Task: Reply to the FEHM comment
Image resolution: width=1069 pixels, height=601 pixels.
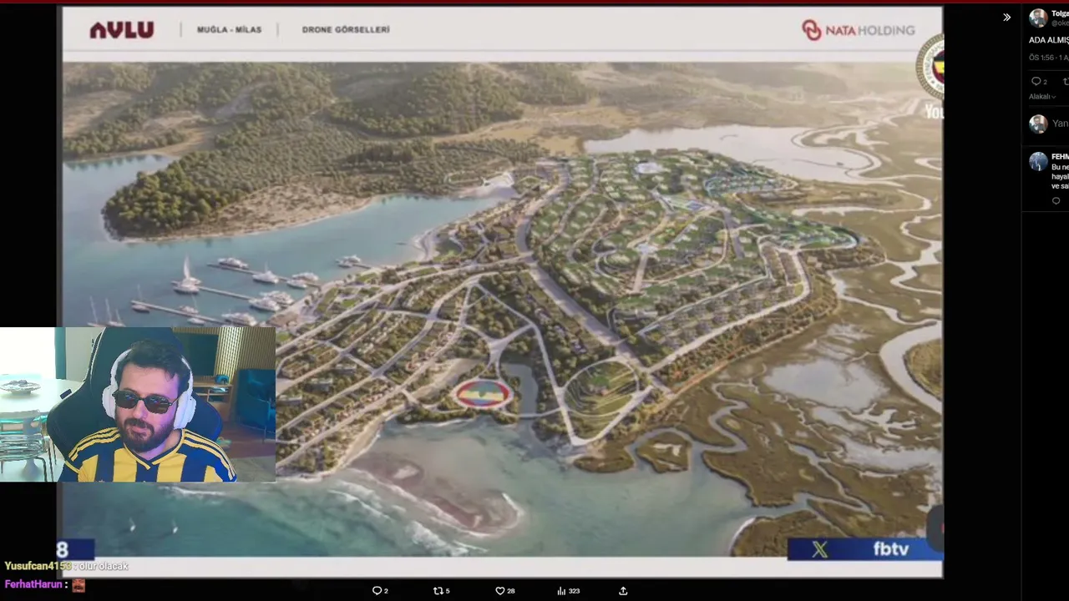Action: click(1056, 201)
